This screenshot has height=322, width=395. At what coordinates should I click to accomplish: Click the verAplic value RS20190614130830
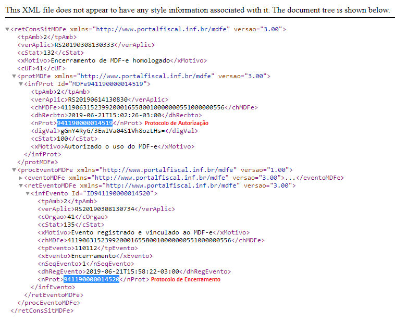(98, 100)
